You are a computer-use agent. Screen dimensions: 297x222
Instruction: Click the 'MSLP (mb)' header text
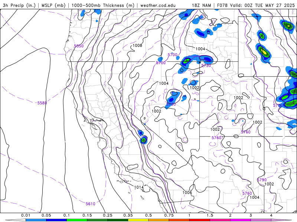tap(53, 5)
